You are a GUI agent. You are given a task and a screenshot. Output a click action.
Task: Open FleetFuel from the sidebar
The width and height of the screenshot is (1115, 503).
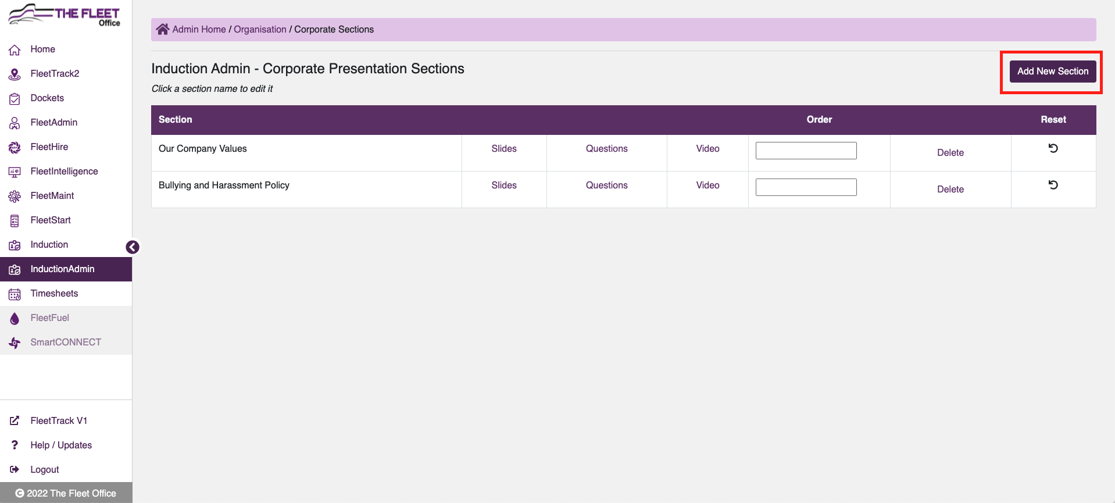(x=49, y=318)
